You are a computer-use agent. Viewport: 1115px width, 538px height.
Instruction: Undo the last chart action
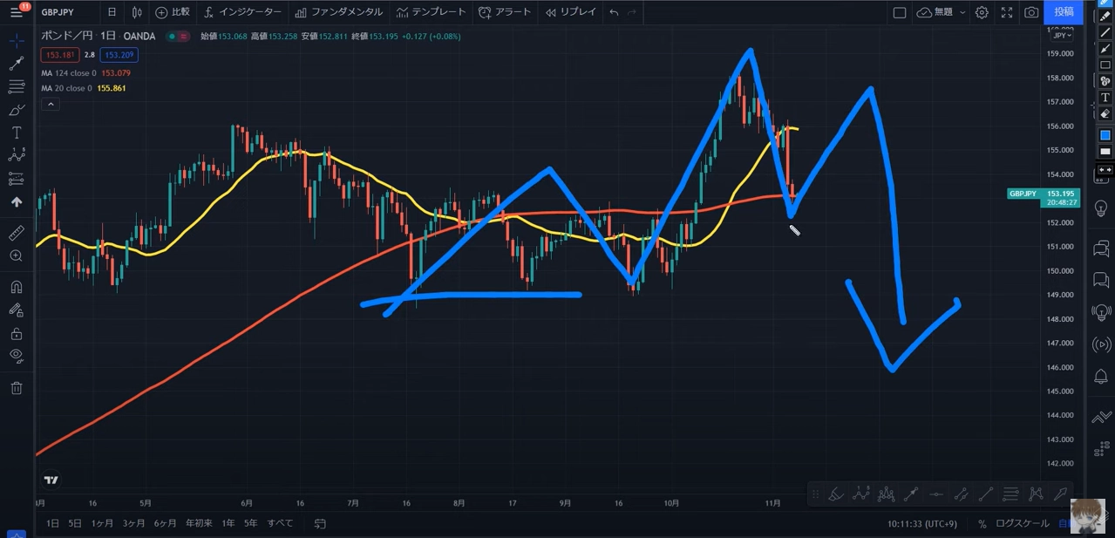click(x=614, y=12)
